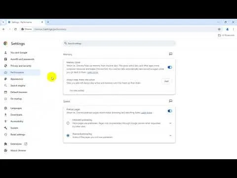The image size is (237, 178).
Task: Click the address bar URL
Action: [x=50, y=29]
